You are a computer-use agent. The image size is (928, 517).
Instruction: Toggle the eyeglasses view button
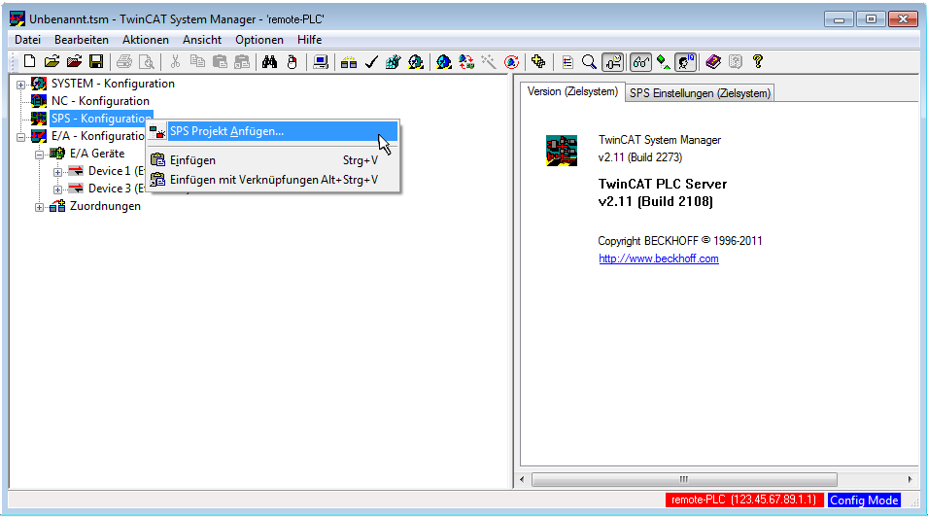tap(640, 62)
